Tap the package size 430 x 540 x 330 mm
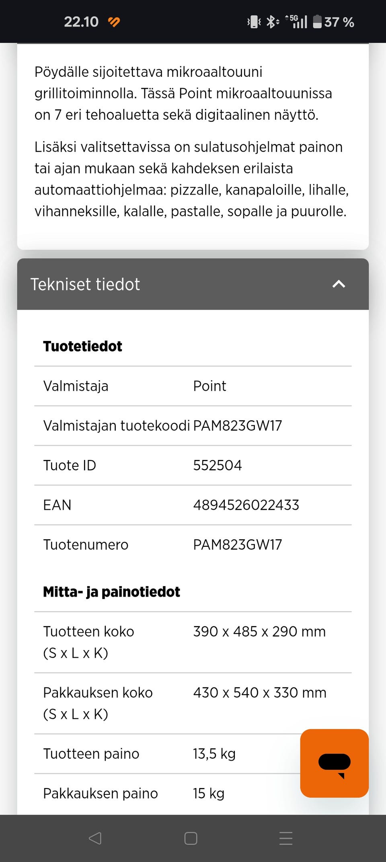Image resolution: width=386 pixels, height=862 pixels. tap(260, 693)
